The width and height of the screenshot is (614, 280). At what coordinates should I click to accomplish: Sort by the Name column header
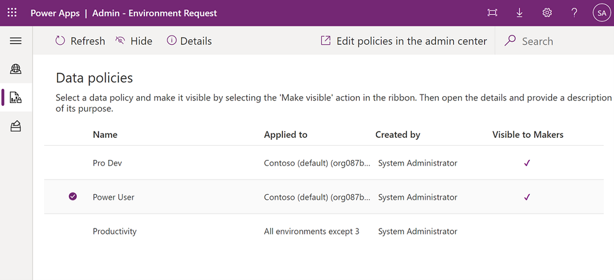[x=105, y=135]
